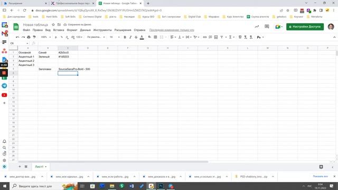
Task: Insert a comment from toolbar
Action: (x=210, y=37)
